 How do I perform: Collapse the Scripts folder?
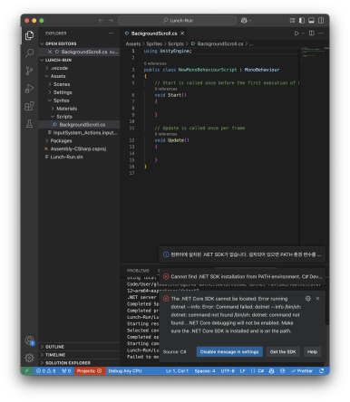click(64, 117)
